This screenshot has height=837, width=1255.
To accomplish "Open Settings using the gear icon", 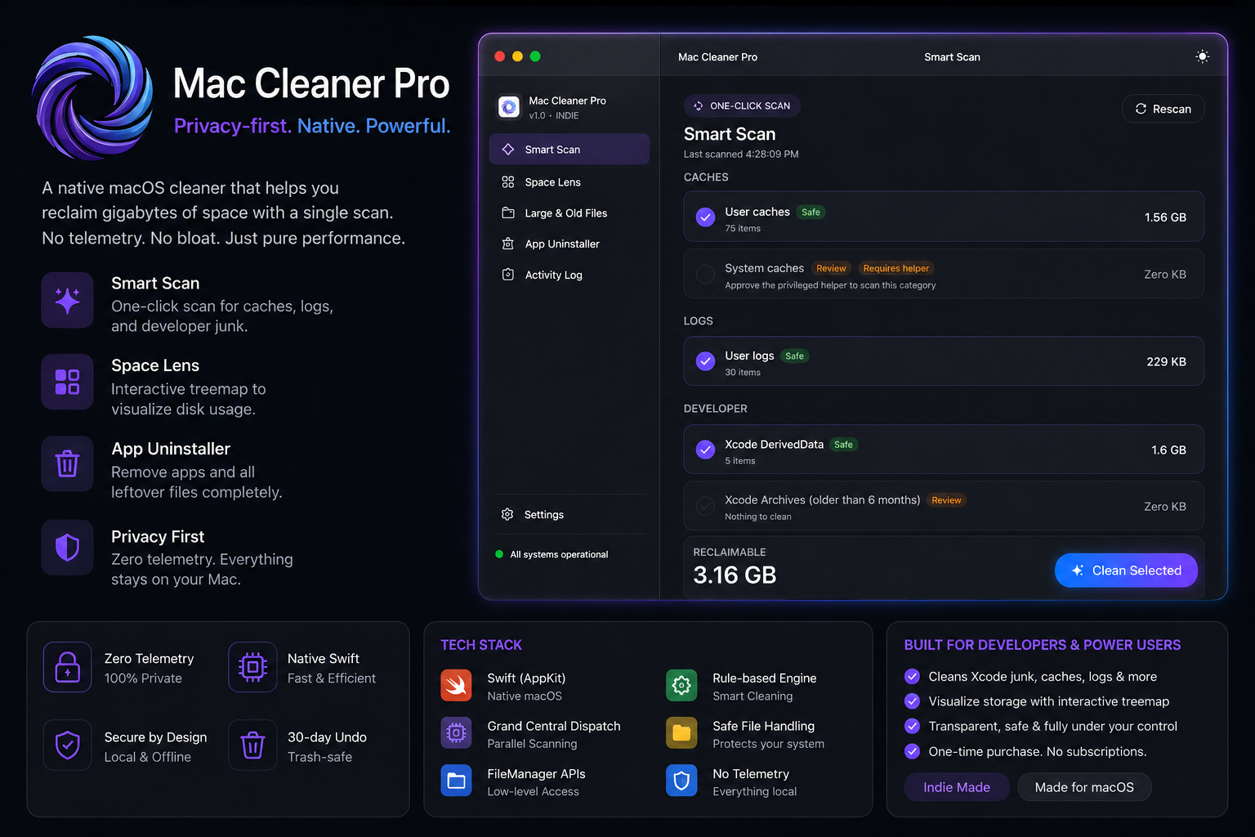I will 508,514.
